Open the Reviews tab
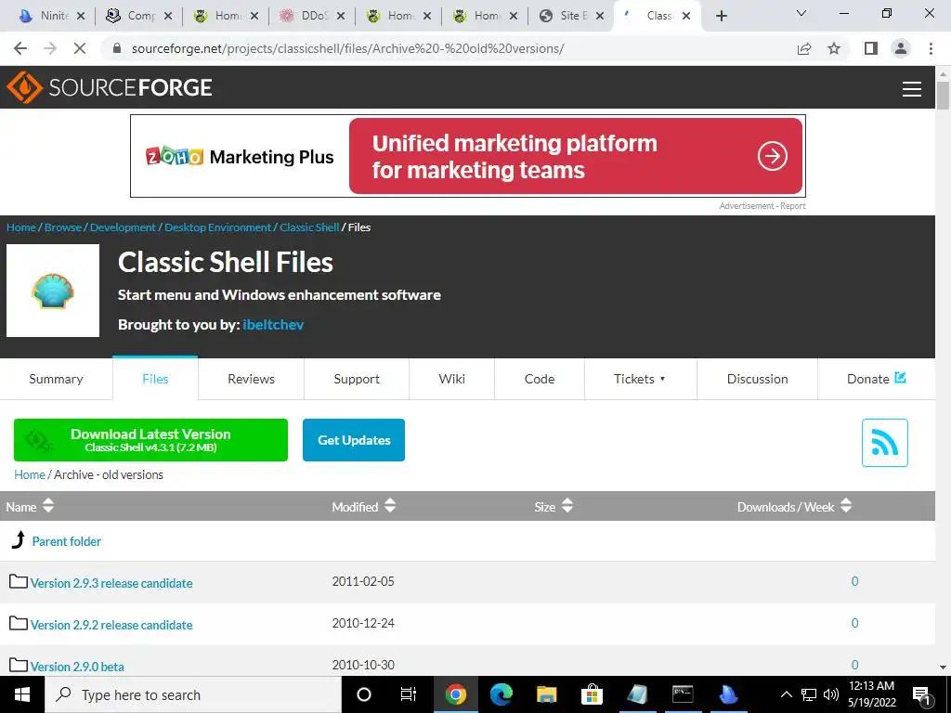Viewport: 951px width, 713px height. 251,379
